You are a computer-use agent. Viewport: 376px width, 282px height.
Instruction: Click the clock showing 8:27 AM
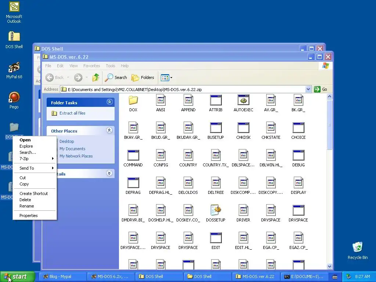click(362, 276)
